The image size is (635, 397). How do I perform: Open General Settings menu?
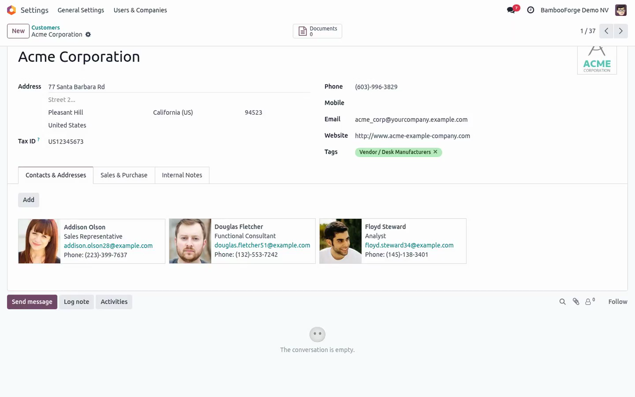tap(81, 10)
